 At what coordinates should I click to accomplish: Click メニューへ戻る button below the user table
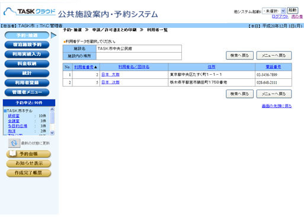(x=274, y=94)
